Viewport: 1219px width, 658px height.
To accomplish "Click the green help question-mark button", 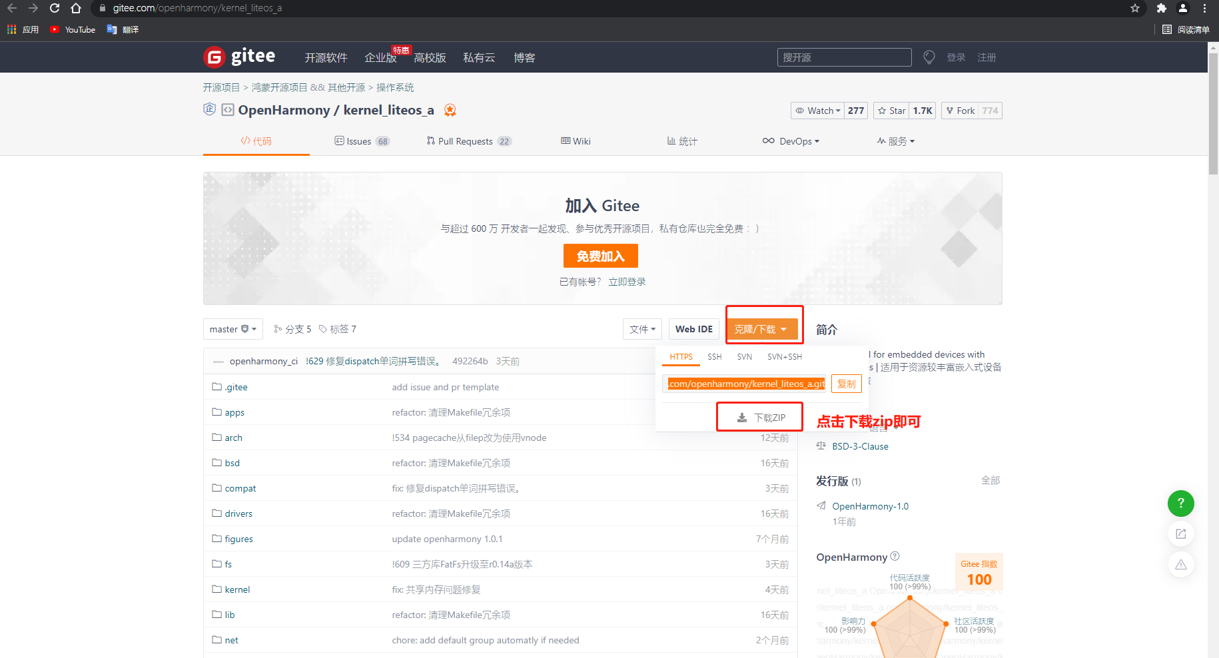I will [x=1181, y=503].
